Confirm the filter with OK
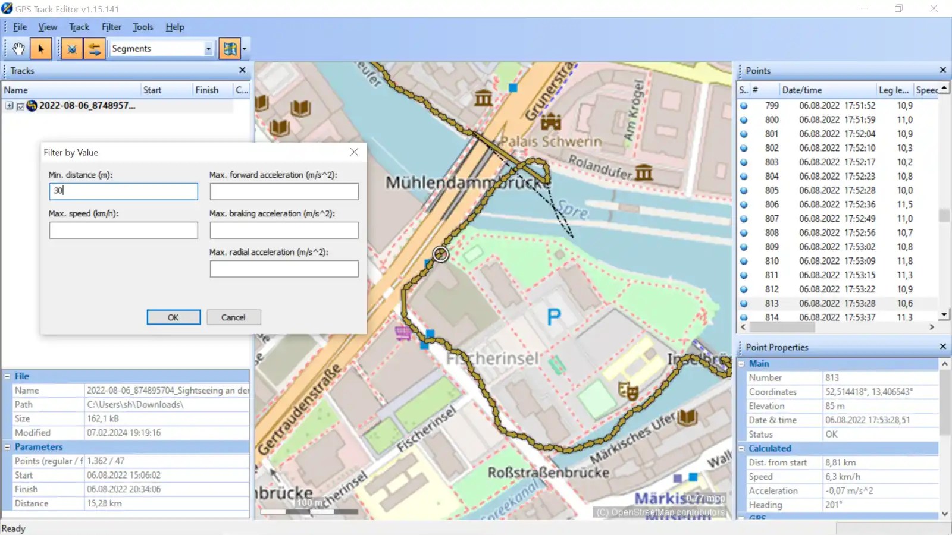Viewport: 952px width, 535px height. (173, 317)
